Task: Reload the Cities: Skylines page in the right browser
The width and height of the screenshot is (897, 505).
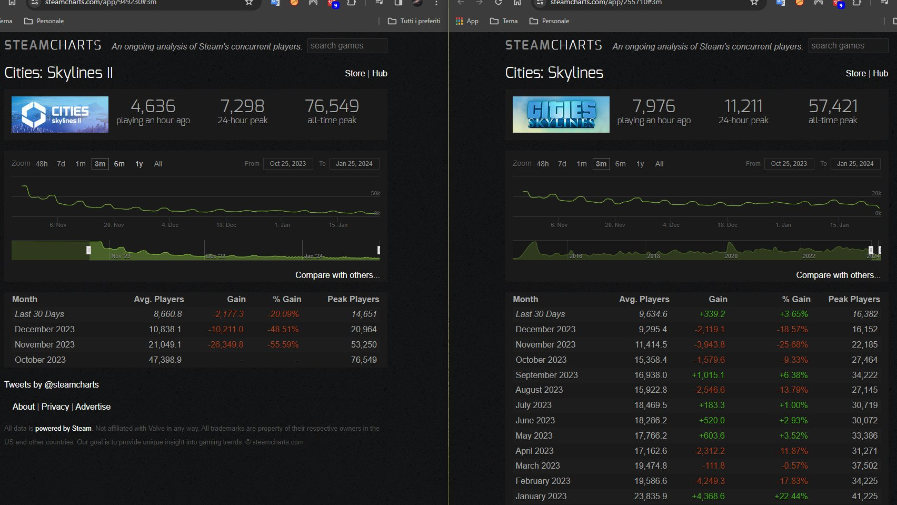Action: click(499, 3)
